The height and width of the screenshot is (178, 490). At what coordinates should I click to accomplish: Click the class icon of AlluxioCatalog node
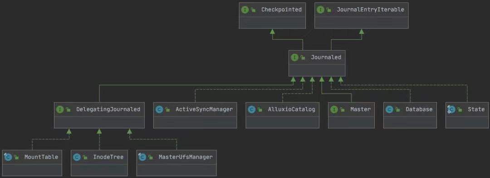point(251,109)
